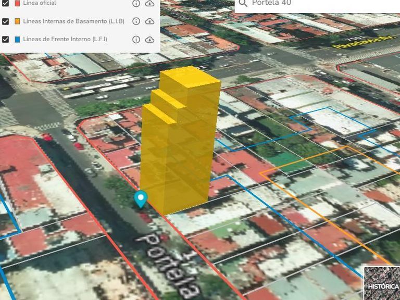Uncheck the Línea oficial checkbox
Screen dimensions: 400x300
pyautogui.click(x=5, y=3)
